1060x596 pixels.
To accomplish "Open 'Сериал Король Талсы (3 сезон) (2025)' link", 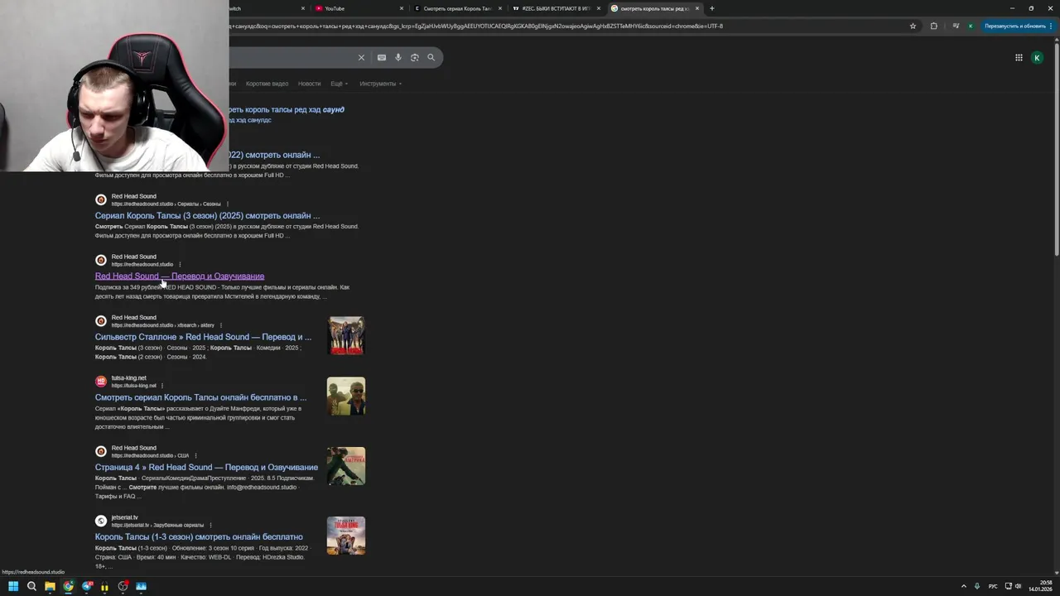I will point(207,216).
